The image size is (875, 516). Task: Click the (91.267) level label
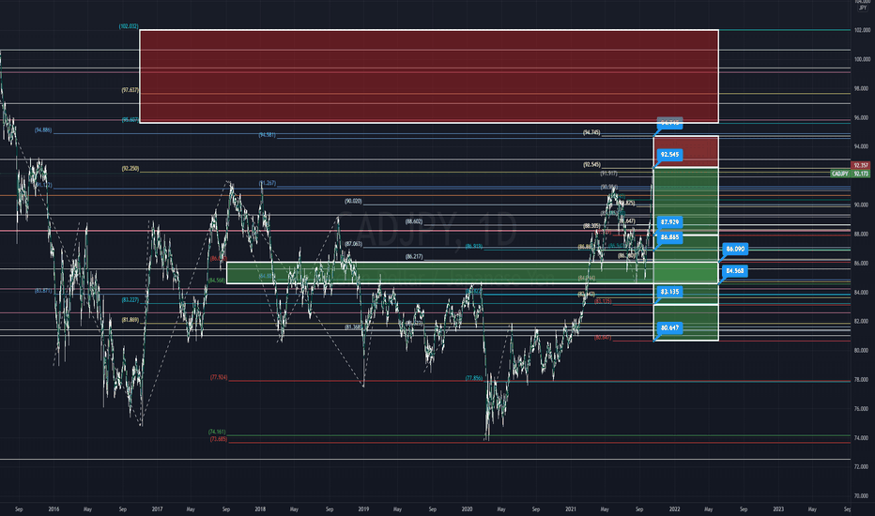pyautogui.click(x=268, y=183)
